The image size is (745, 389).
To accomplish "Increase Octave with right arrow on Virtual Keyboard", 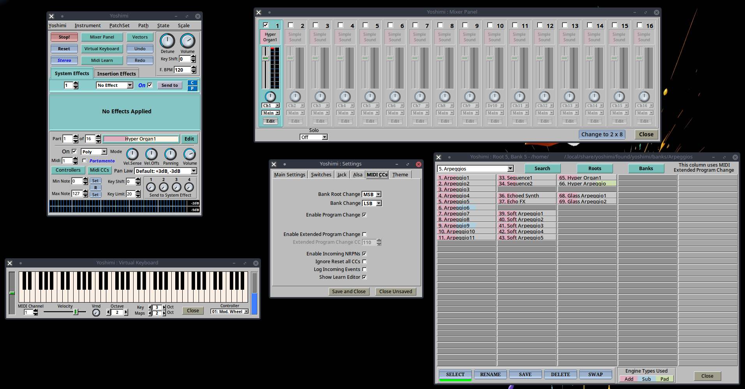I will (126, 312).
